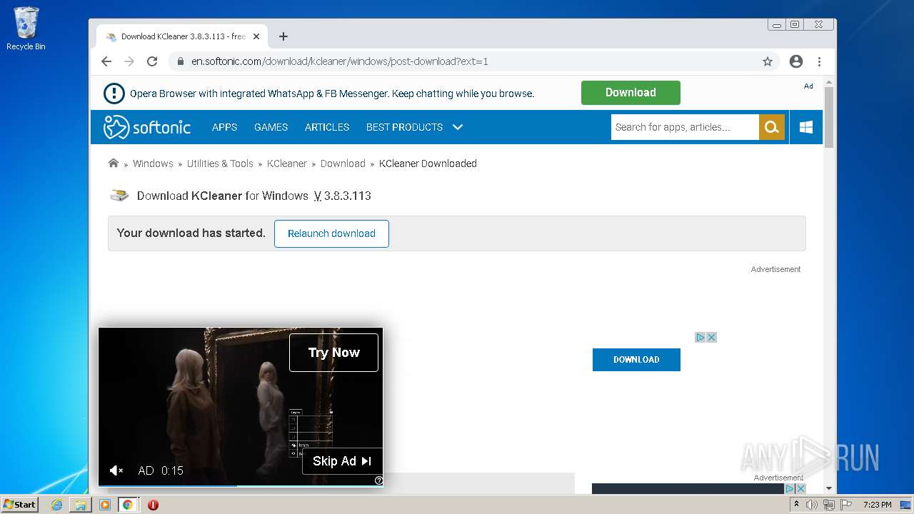Open a new tab with plus button
914x514 pixels.
tap(283, 36)
